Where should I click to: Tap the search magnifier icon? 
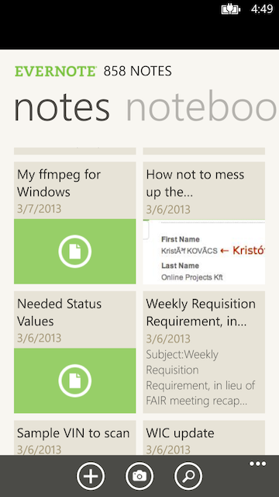188,476
